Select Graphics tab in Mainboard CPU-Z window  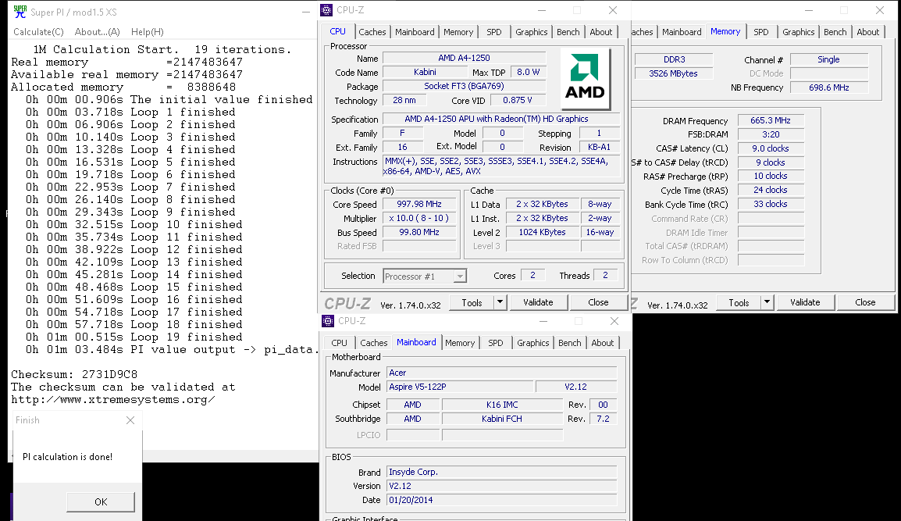click(x=533, y=343)
